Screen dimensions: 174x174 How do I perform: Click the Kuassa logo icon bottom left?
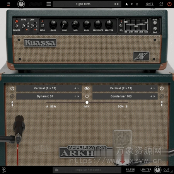(x=4, y=170)
